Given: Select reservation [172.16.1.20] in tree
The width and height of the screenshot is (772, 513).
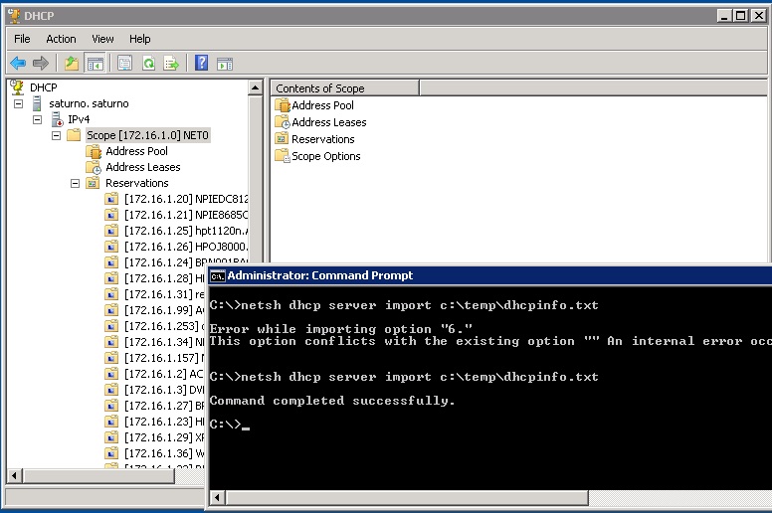Looking at the screenshot, I should [185, 199].
